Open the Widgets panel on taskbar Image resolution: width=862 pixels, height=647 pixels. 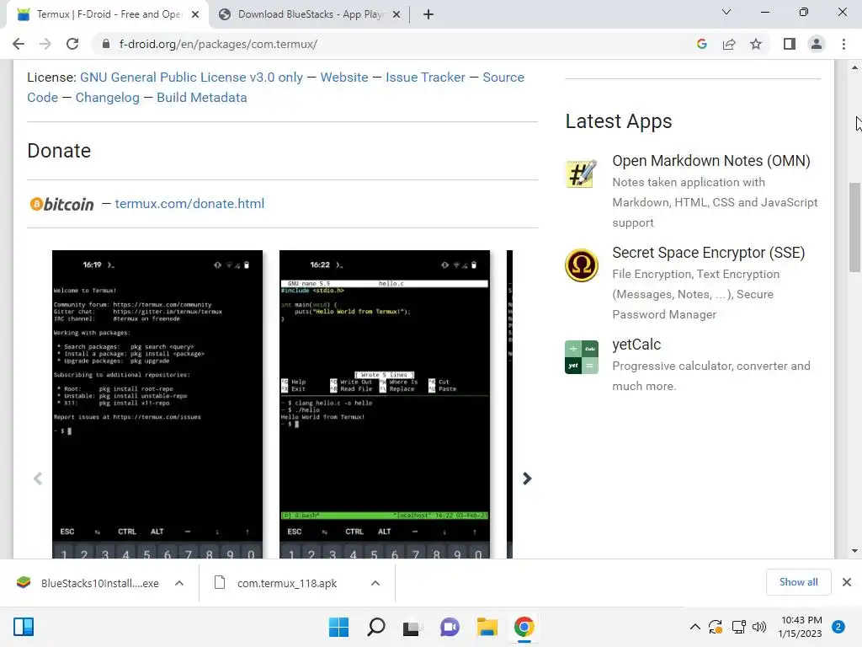point(24,627)
